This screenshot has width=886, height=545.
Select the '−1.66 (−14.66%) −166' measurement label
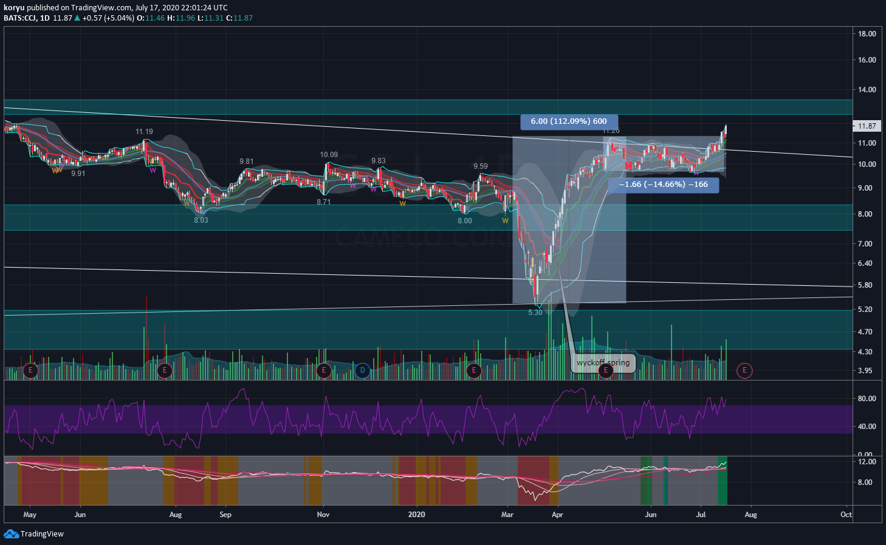664,184
